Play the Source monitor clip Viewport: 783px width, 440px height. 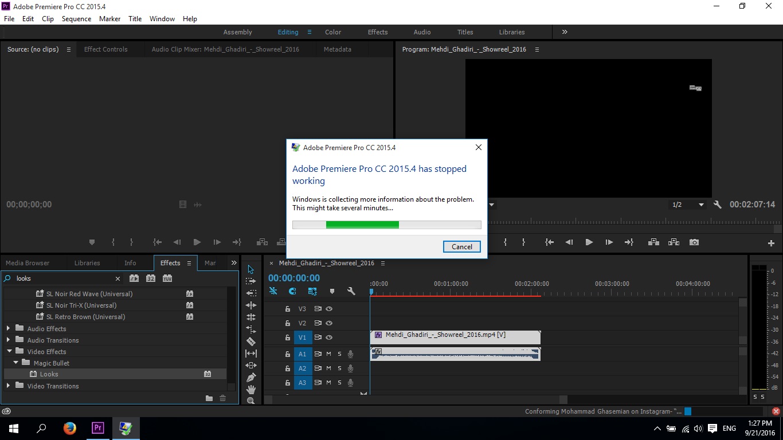(197, 242)
